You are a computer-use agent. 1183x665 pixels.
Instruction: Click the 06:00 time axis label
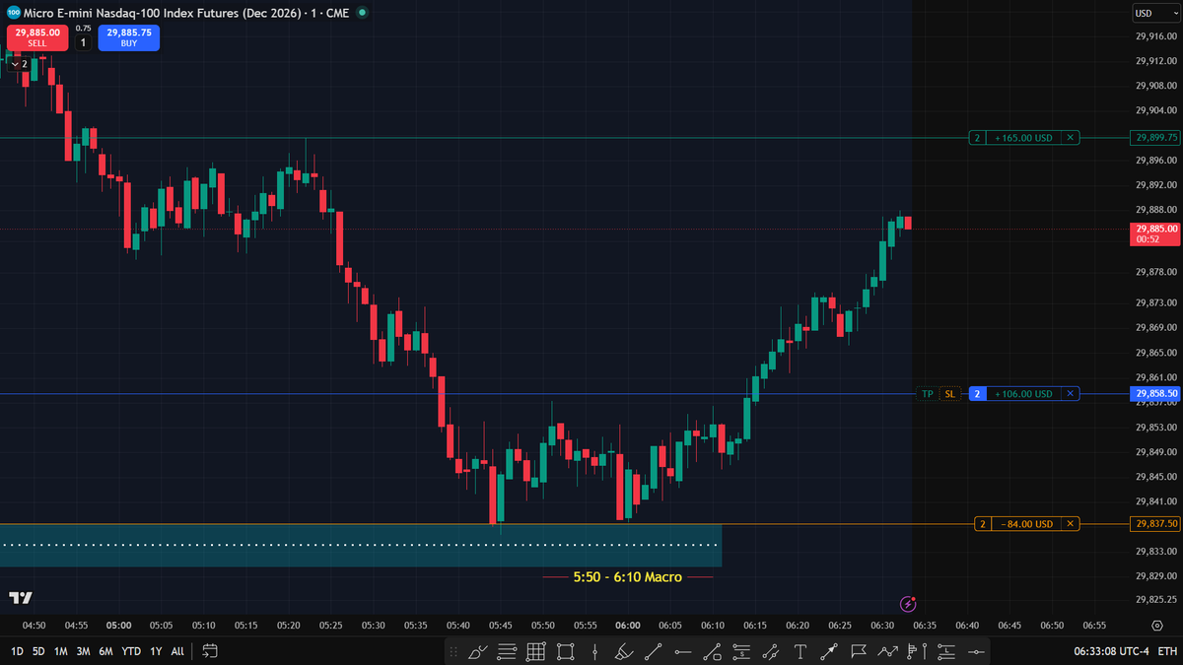coord(628,625)
